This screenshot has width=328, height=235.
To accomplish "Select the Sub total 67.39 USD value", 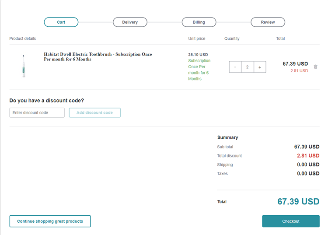I will (307, 147).
